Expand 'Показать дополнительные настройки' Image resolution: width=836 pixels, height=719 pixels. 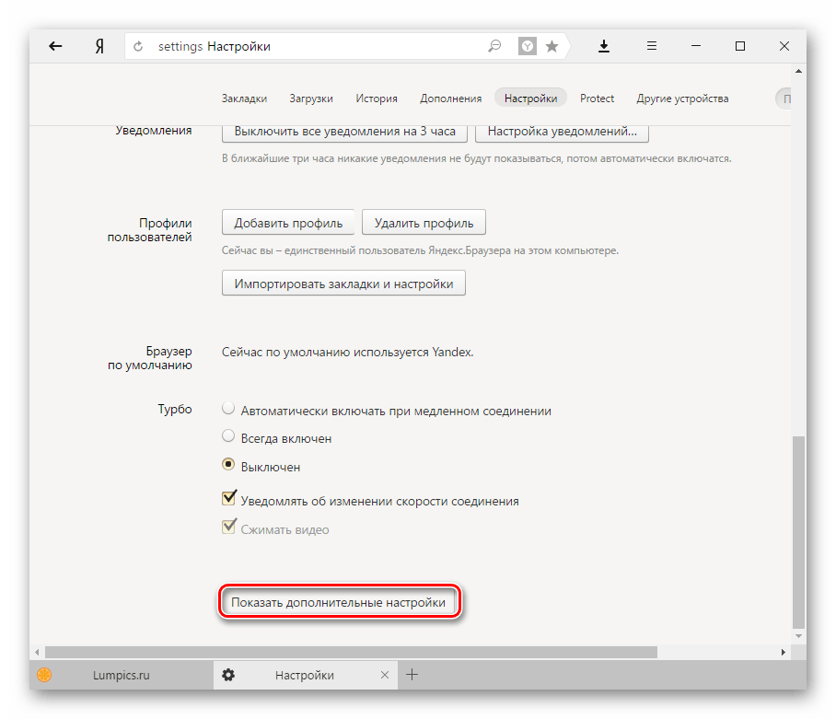click(x=338, y=603)
